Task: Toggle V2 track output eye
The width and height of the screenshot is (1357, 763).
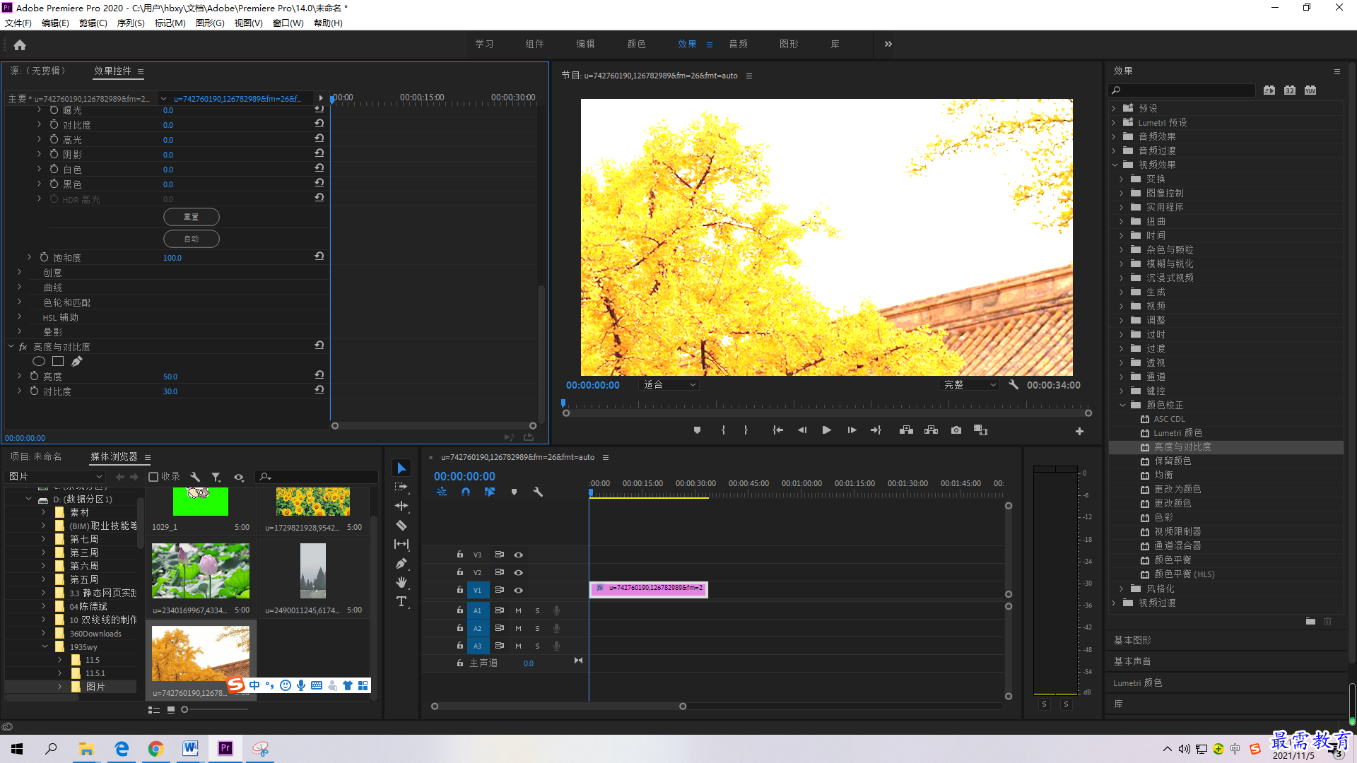Action: (518, 572)
